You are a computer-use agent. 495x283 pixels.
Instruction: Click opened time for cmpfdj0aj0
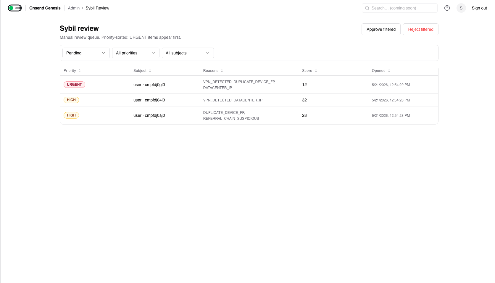click(391, 116)
